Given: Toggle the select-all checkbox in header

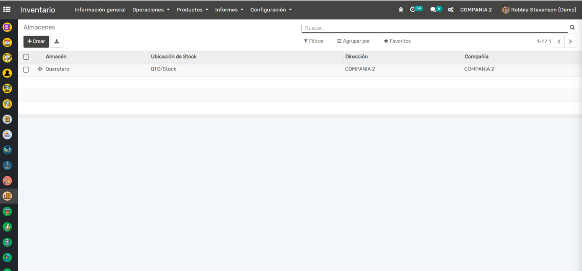Looking at the screenshot, I should [26, 57].
